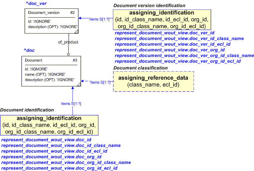
Task: Click the folded corner of Document_version box
Action: (x=77, y=32)
